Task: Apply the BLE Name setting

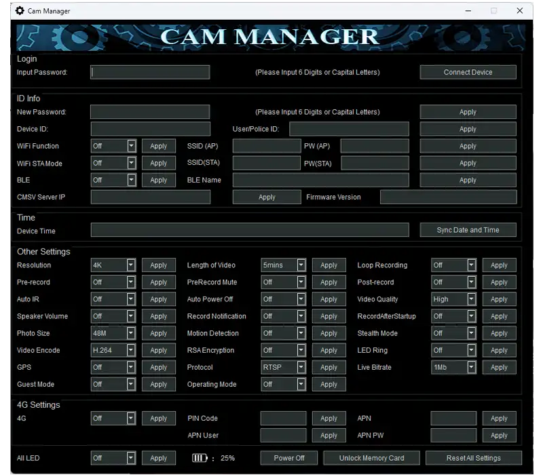Action: pos(468,180)
